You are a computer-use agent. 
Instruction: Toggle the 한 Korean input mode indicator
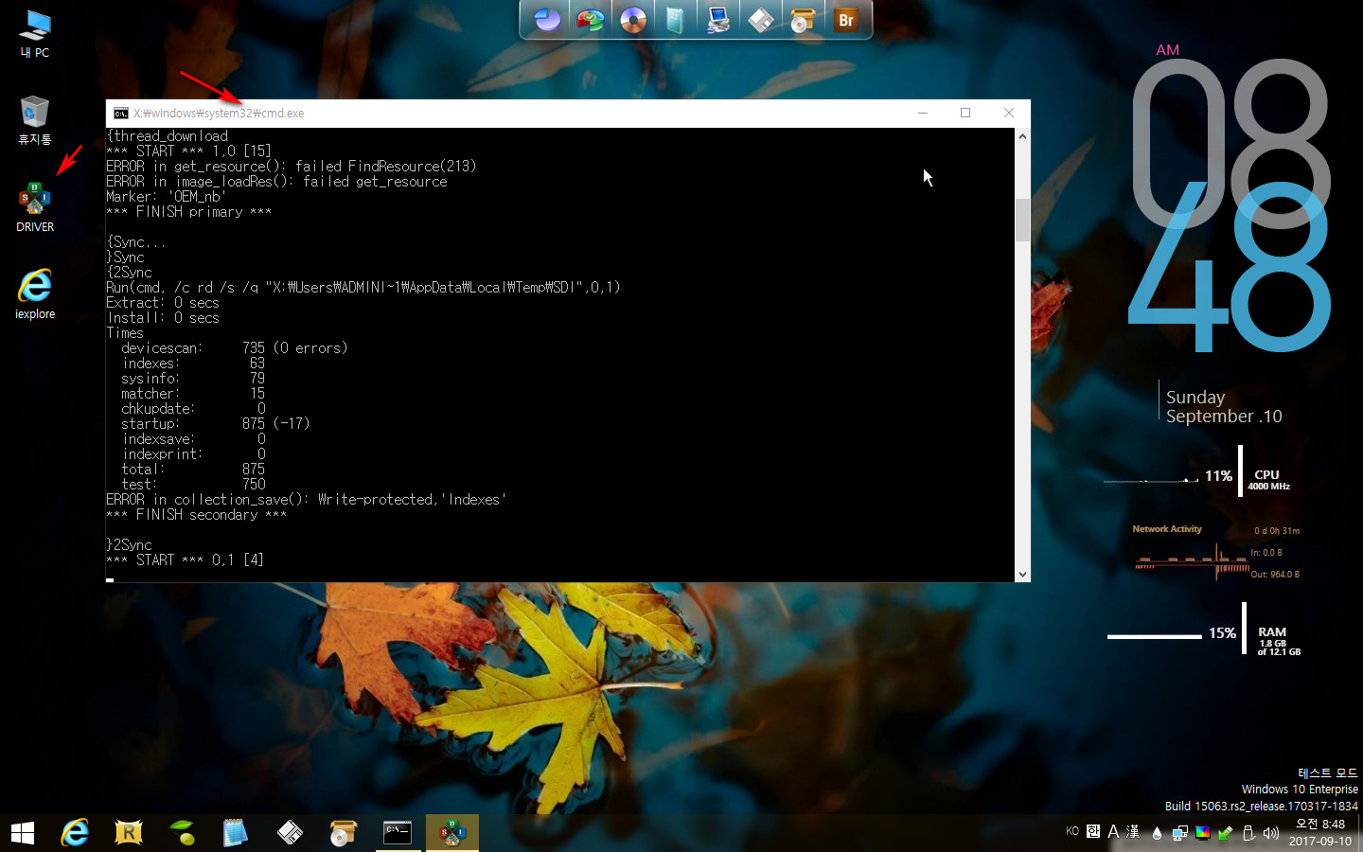(x=1093, y=831)
